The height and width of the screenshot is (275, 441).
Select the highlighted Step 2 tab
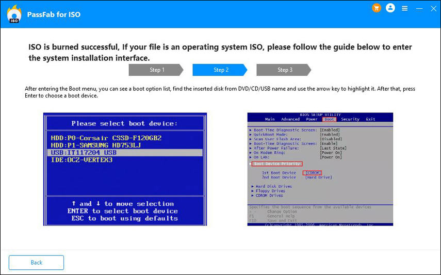(220, 70)
